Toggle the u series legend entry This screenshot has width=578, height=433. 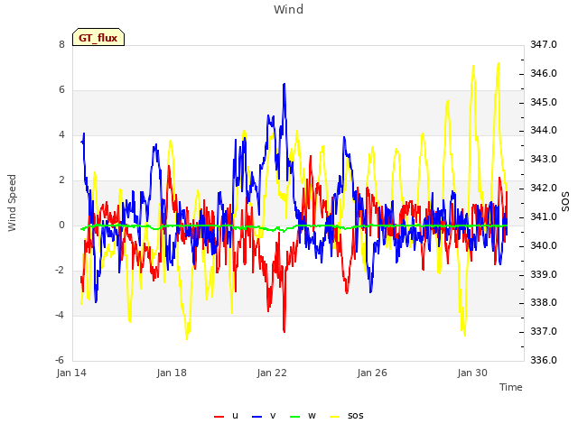click(226, 416)
